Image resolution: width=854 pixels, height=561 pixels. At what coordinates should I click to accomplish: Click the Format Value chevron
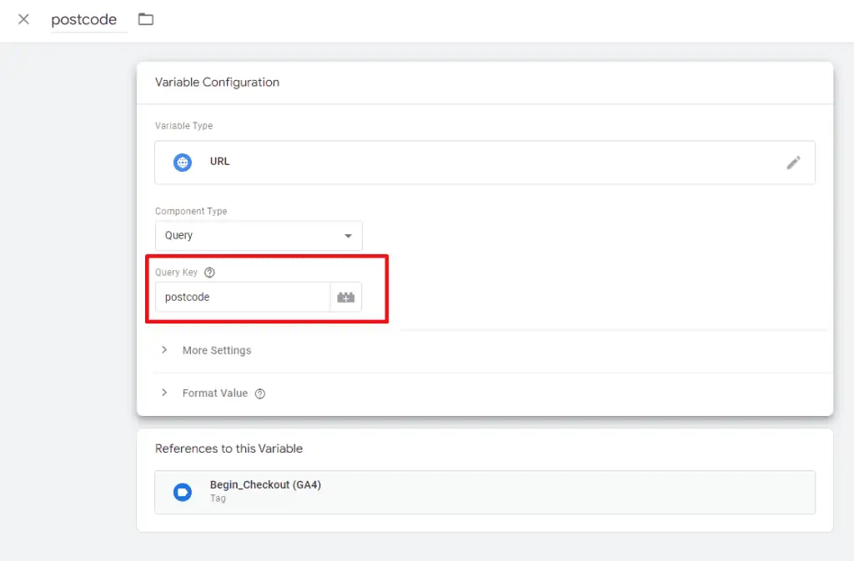[164, 393]
